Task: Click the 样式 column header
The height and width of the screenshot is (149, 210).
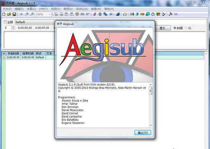Action: [x=40, y=53]
